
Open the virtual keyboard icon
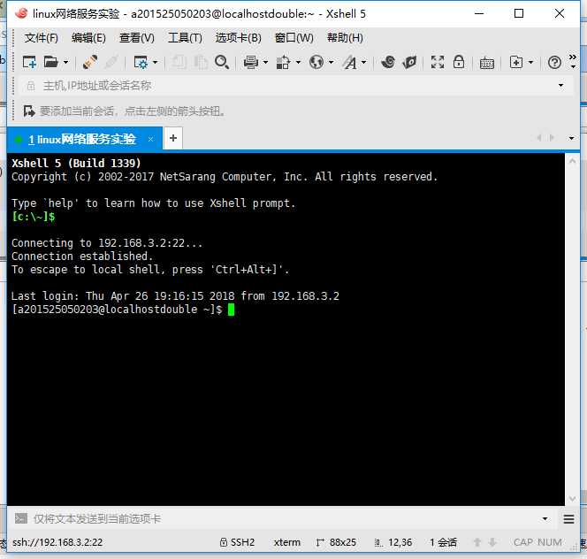[487, 63]
